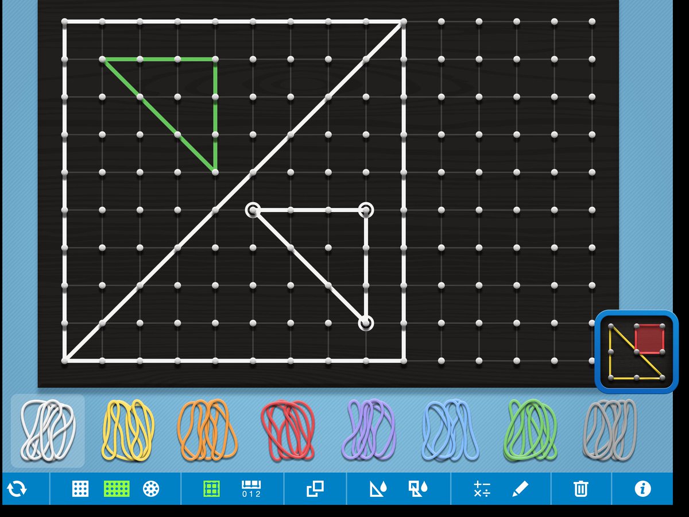This screenshot has height=517, width=689.
Task: Pick the green rubber band pile
Action: [531, 430]
